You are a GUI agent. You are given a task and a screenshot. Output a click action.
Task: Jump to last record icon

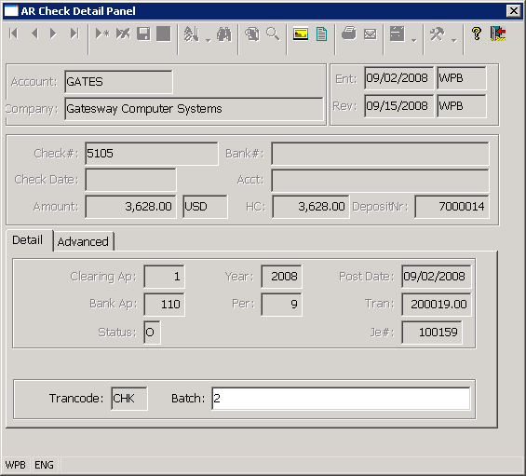[x=74, y=34]
